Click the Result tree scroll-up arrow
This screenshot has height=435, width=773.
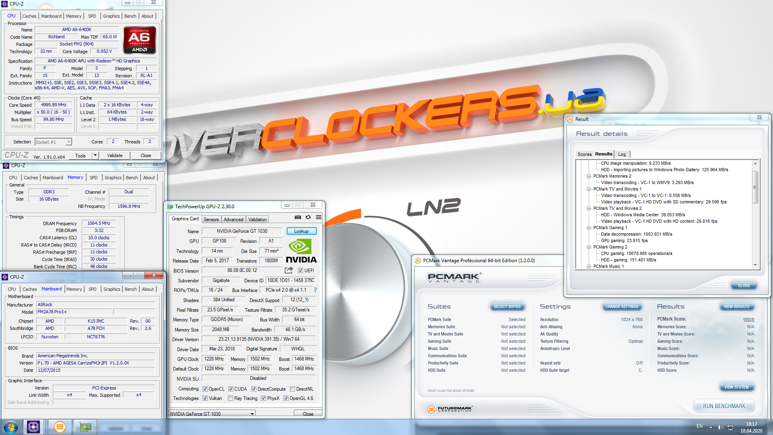[x=755, y=164]
